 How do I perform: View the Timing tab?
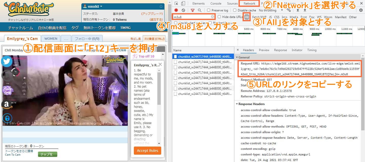312,50
